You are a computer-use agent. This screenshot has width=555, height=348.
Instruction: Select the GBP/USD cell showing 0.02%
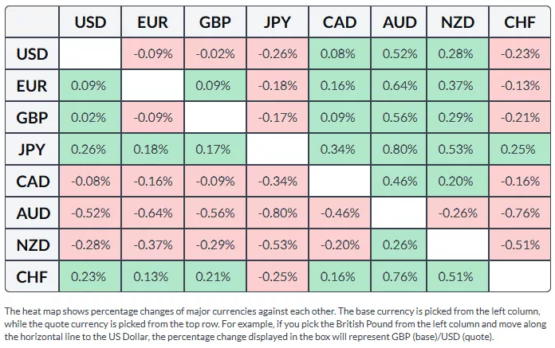(x=90, y=117)
